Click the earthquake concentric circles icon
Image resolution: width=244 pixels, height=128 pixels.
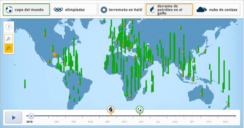104,10
